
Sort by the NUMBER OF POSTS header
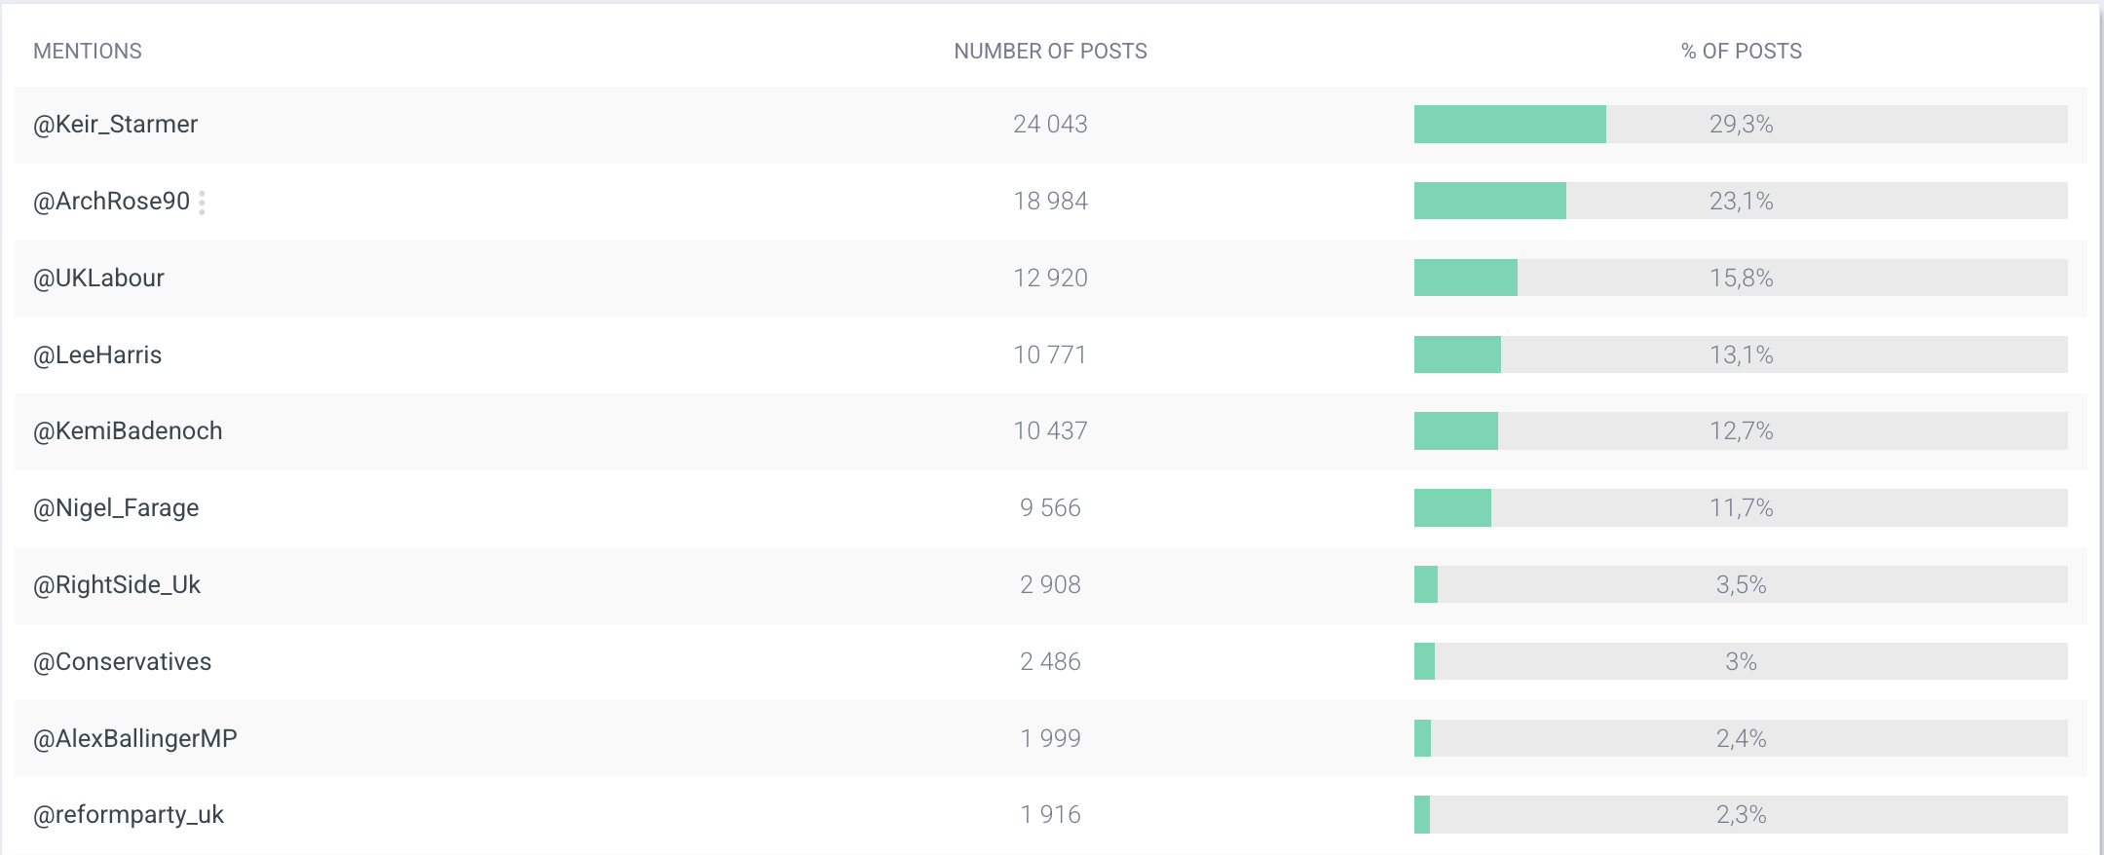click(x=1050, y=52)
